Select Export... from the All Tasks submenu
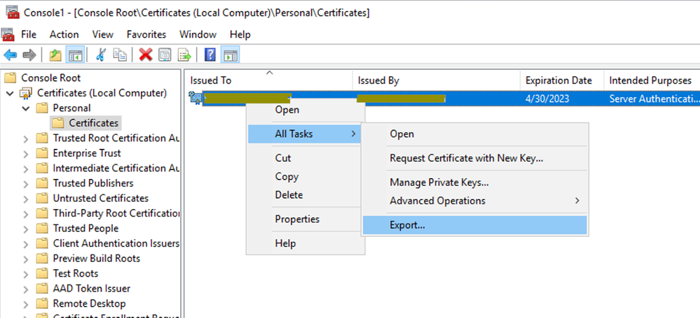 [407, 225]
